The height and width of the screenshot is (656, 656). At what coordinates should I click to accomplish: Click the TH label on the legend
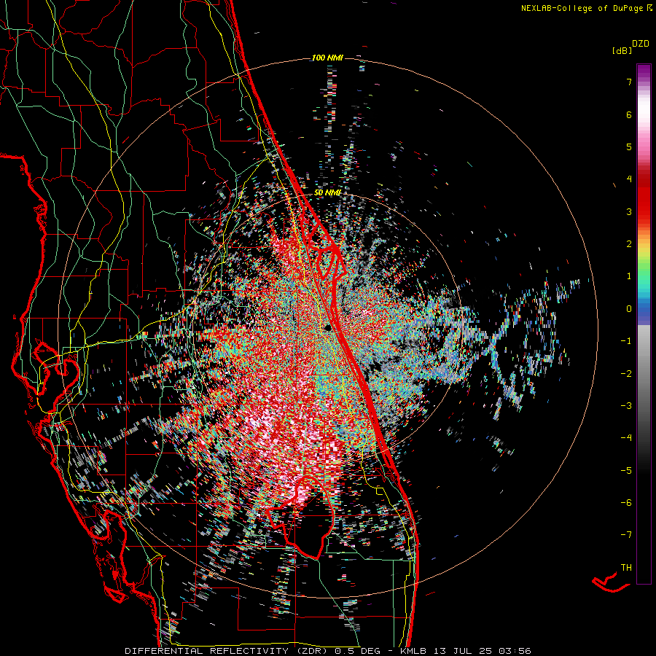[x=626, y=568]
